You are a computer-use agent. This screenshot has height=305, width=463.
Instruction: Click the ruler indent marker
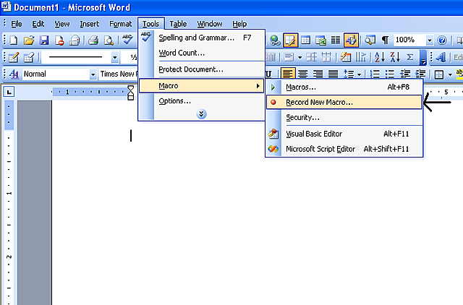(x=130, y=93)
